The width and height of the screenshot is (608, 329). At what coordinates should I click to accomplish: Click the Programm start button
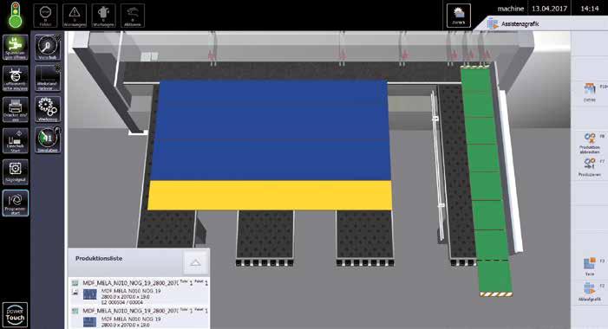16,203
